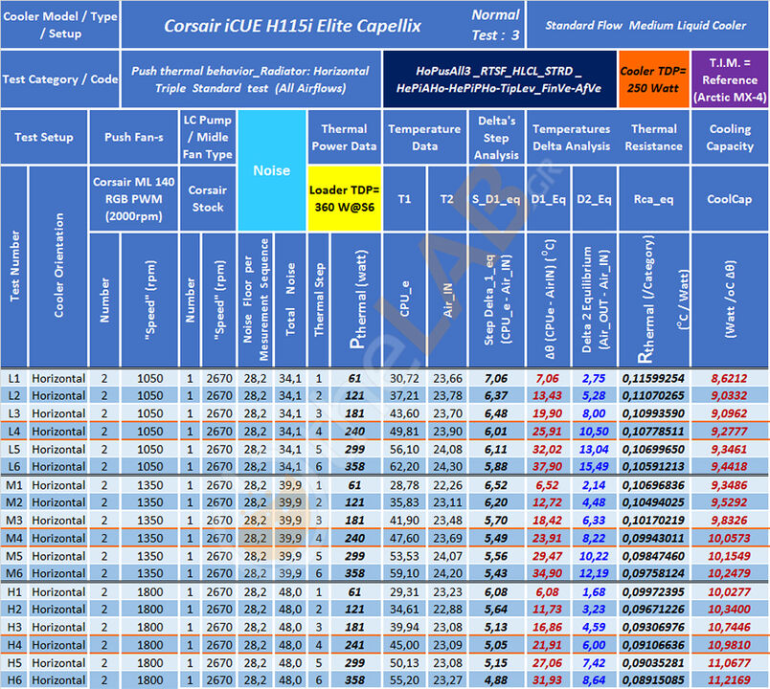This screenshot has height=689, width=770.
Task: Select the red delta value 31,93
Action: coord(547,680)
